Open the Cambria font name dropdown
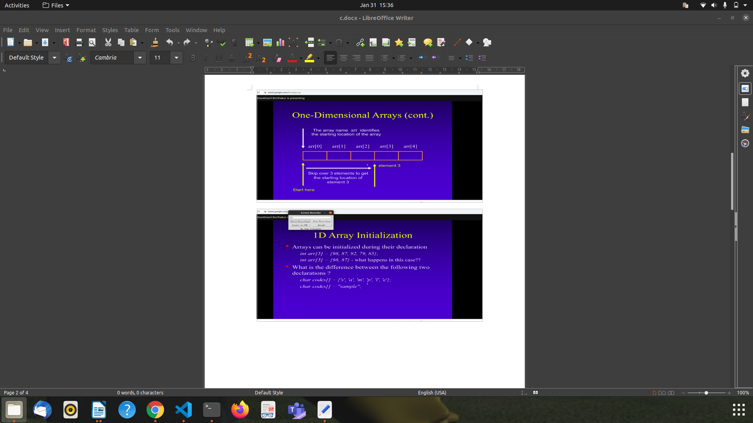 click(x=140, y=58)
